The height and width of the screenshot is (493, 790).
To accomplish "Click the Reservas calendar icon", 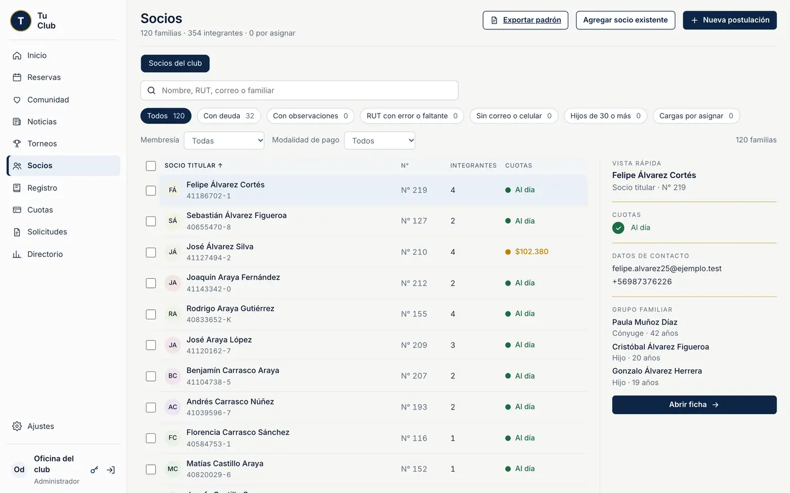I will tap(17, 77).
